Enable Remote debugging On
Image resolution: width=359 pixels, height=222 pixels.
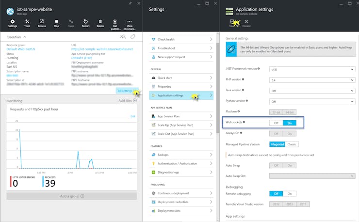point(290,193)
